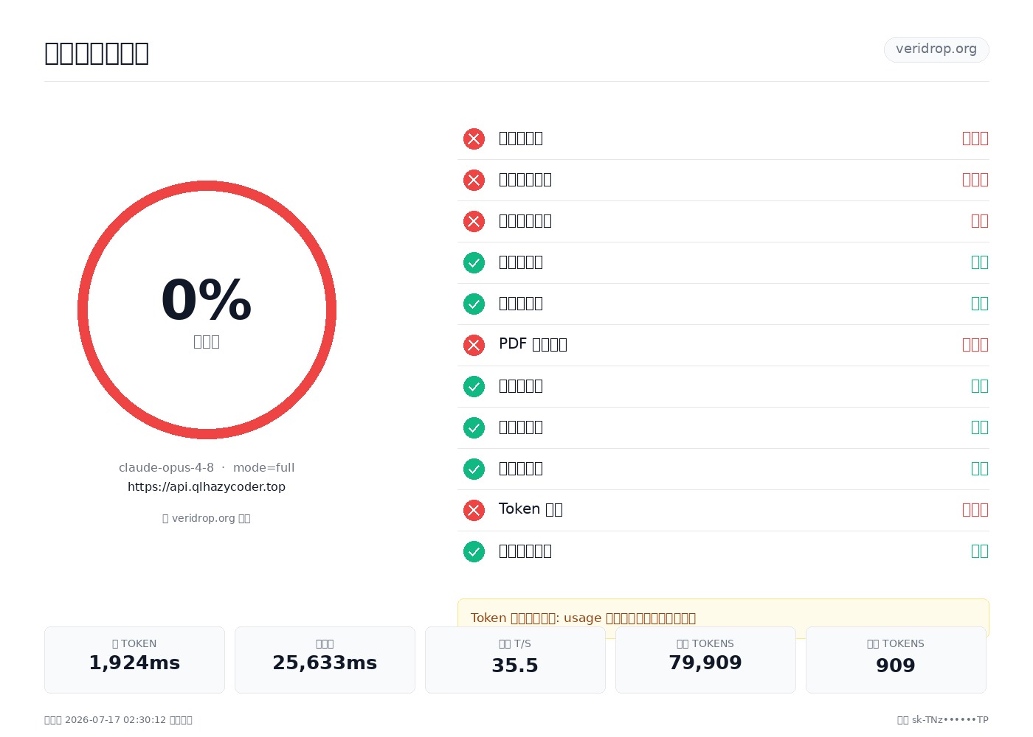Image resolution: width=1033 pixels, height=737 pixels.
Task: Click the yellow Token usage warning banner
Action: (x=723, y=618)
